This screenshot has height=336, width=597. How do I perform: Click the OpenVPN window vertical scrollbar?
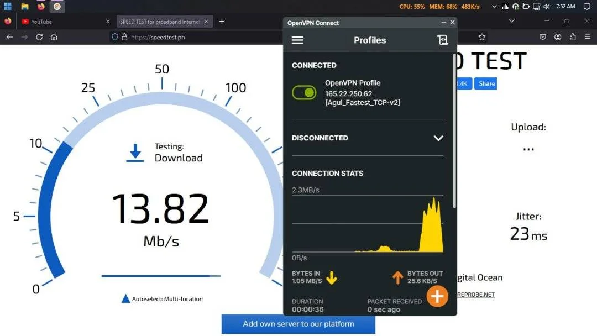454,130
